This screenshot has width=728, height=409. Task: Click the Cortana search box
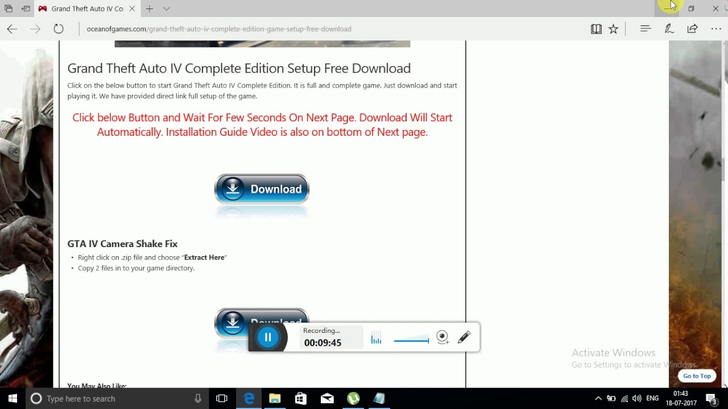[117, 399]
